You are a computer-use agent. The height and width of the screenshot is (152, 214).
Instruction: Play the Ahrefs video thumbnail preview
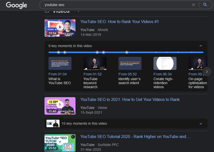60,28
